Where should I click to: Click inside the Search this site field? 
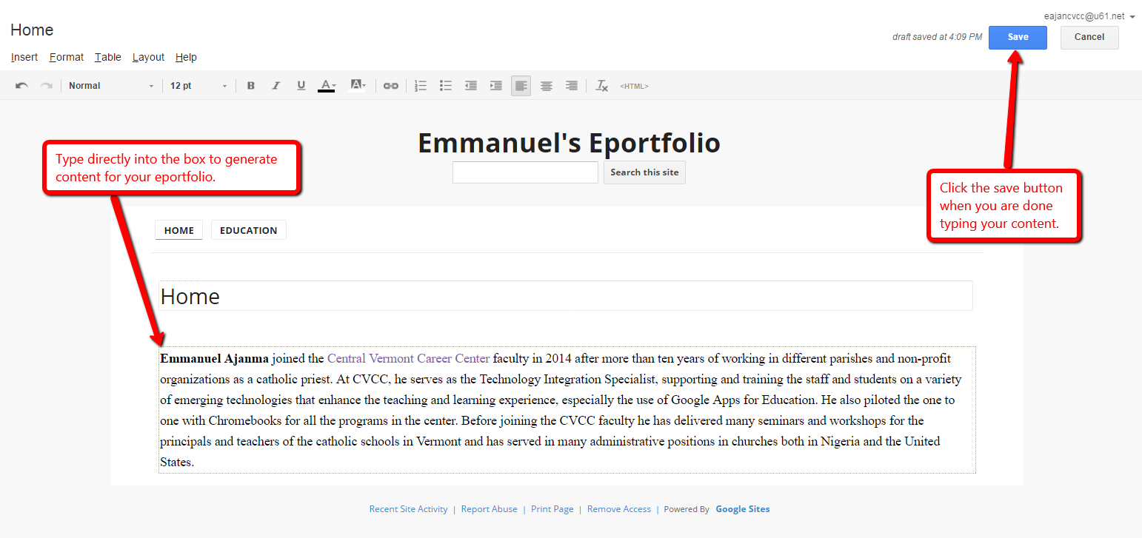(525, 172)
